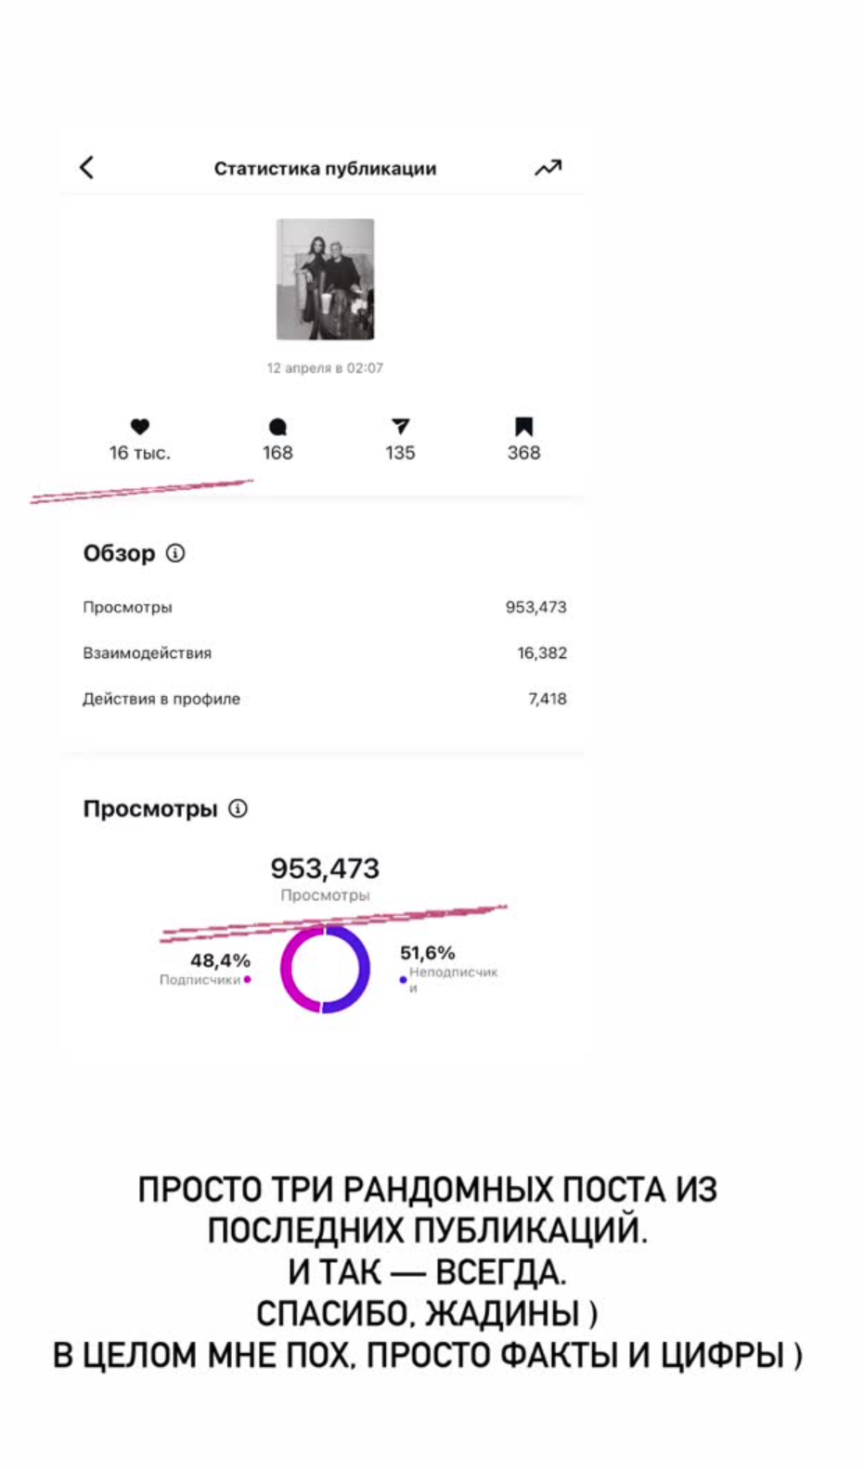Open the trending arrow insights icon

coord(548,167)
